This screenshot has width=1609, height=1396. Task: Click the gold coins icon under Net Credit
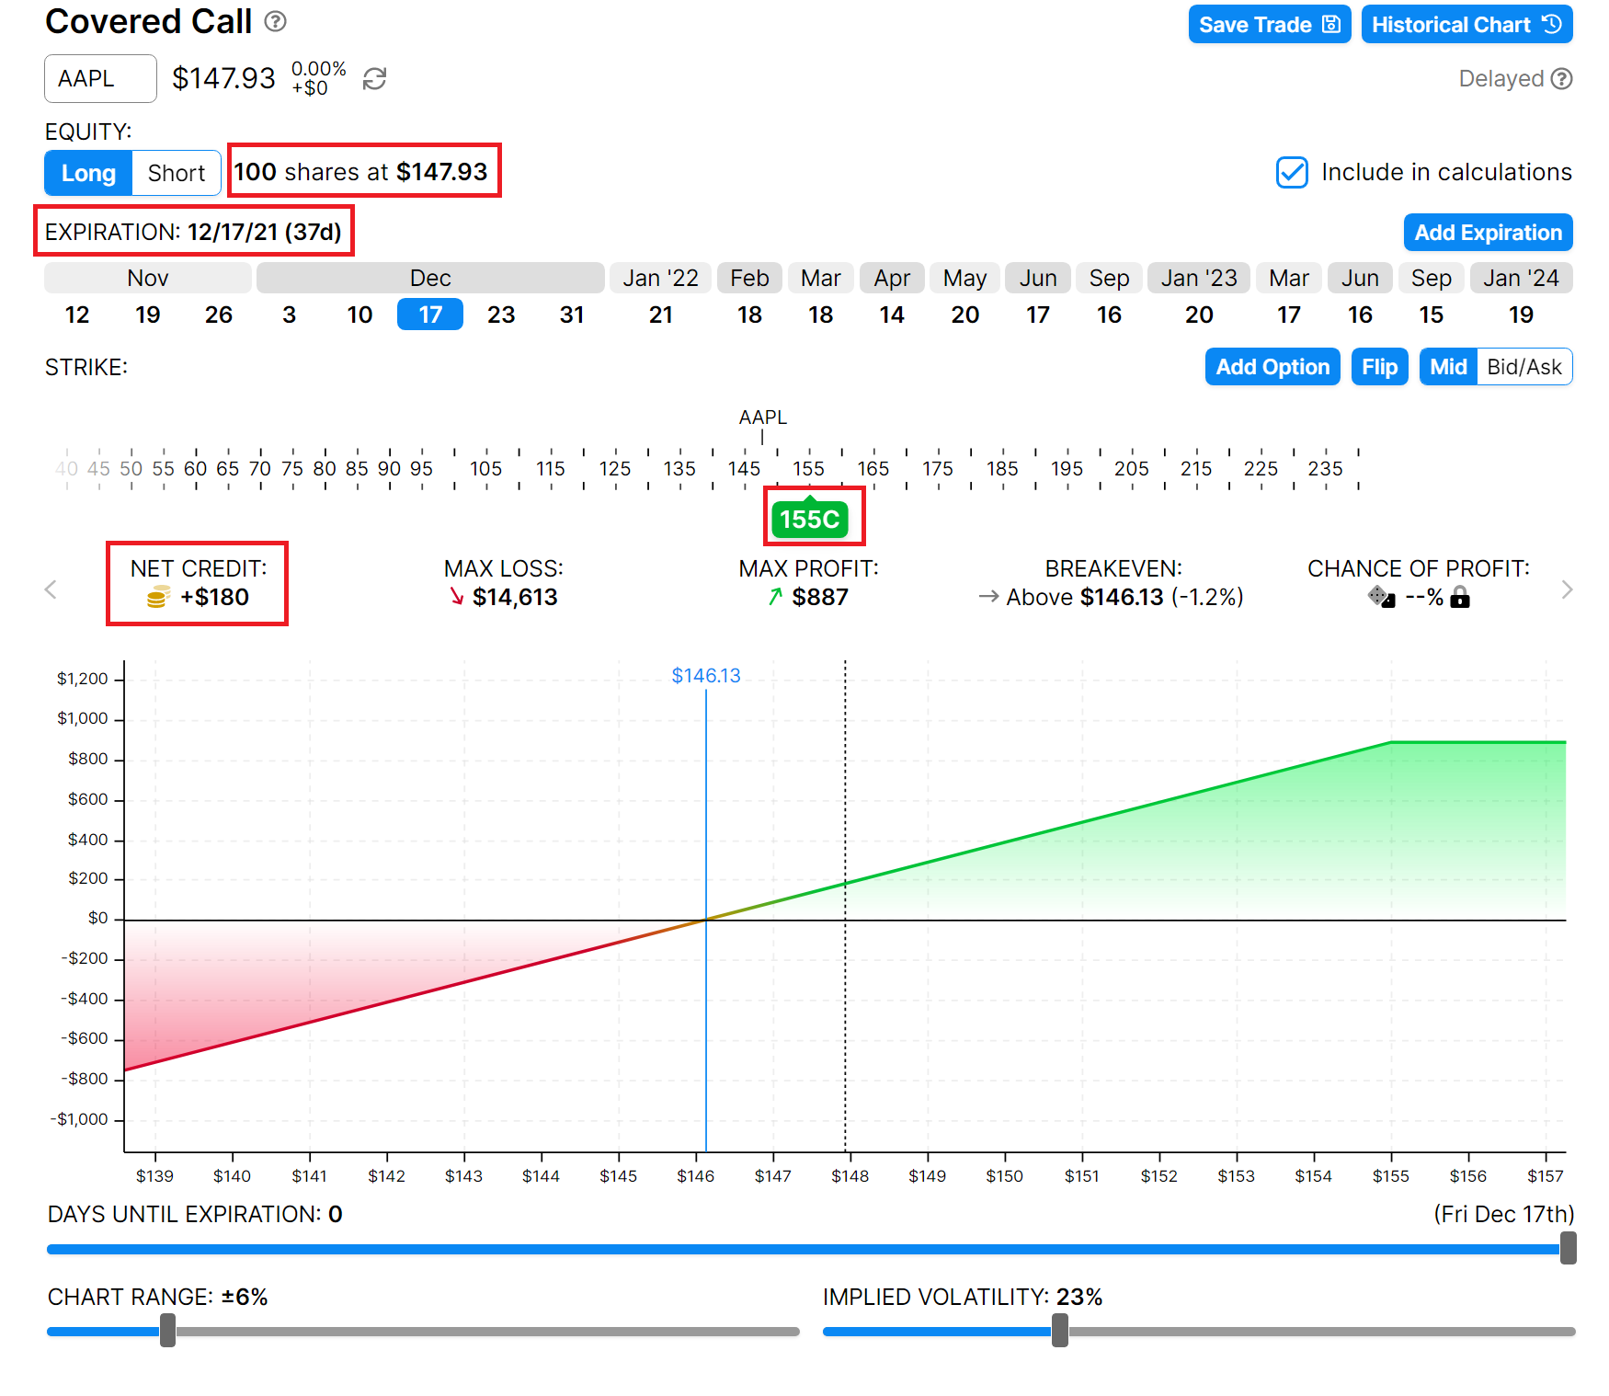click(158, 598)
